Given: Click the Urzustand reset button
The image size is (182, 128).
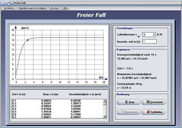Looking at the screenshot, I should [x=154, y=102].
